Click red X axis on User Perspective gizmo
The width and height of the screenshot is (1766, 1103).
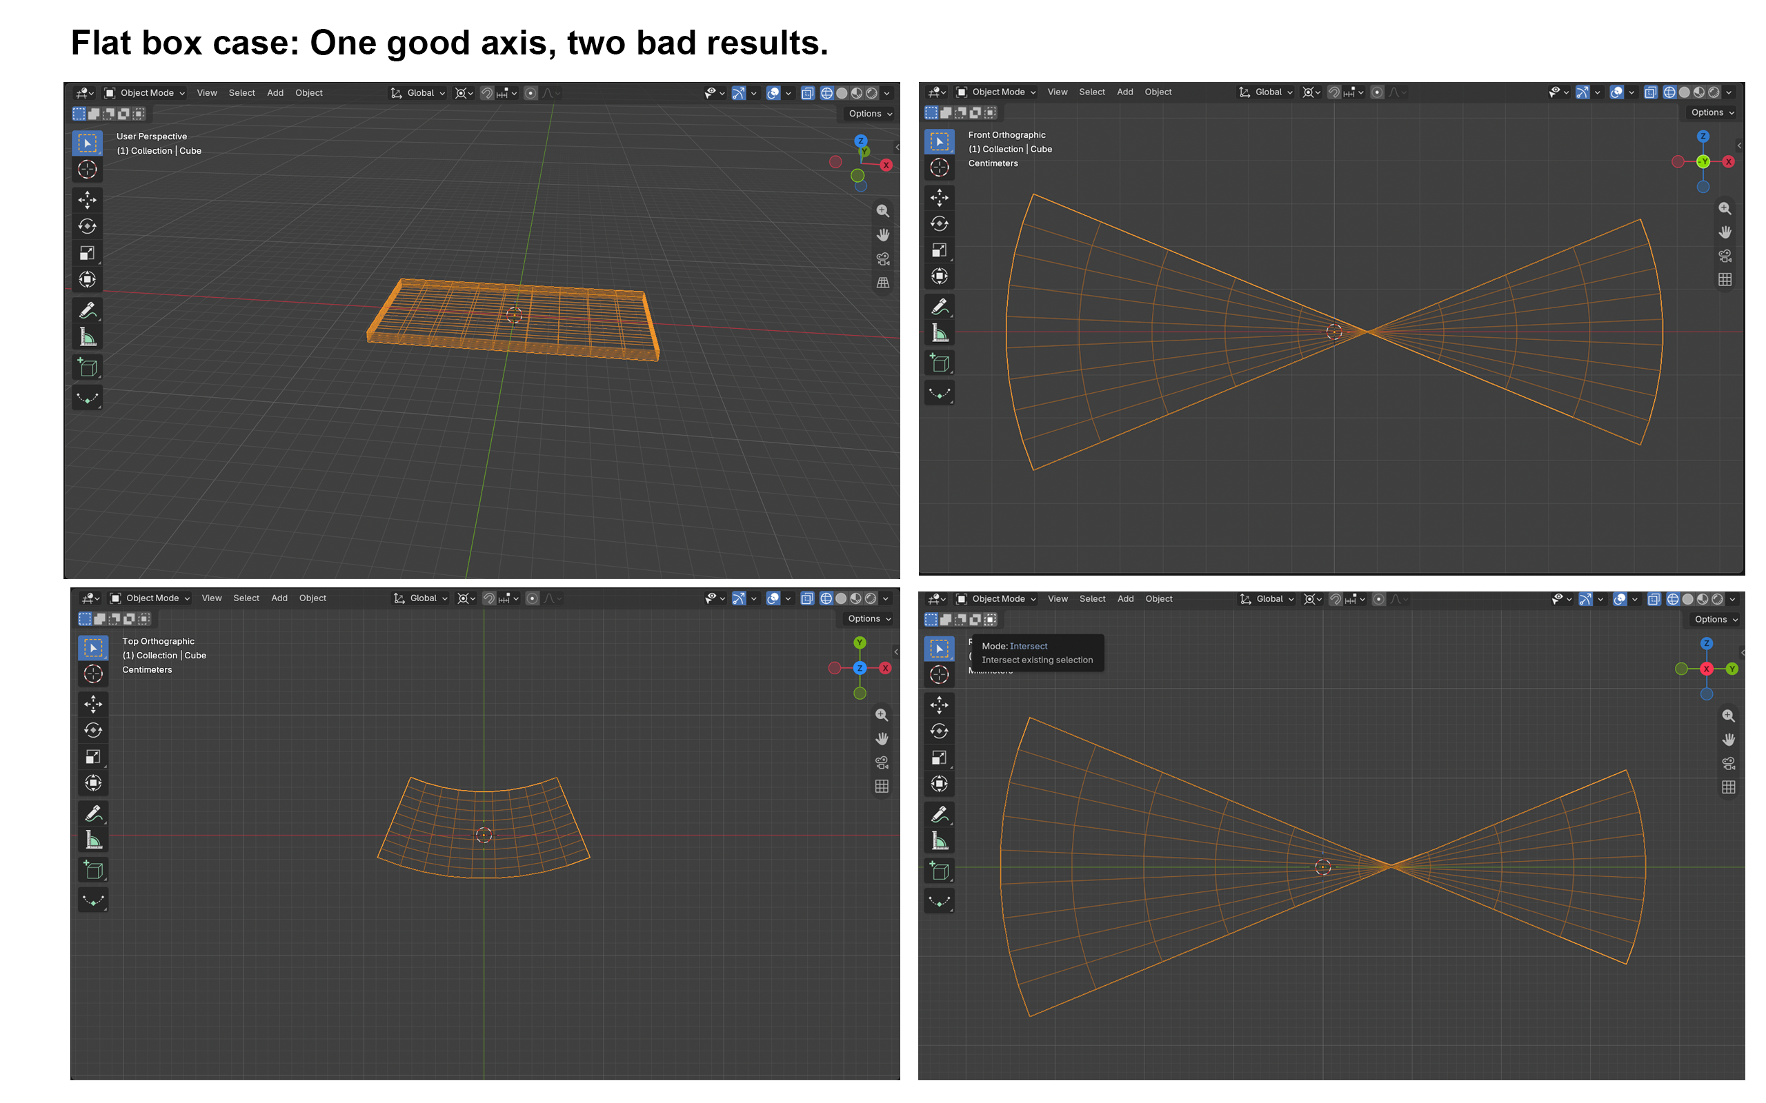point(886,165)
